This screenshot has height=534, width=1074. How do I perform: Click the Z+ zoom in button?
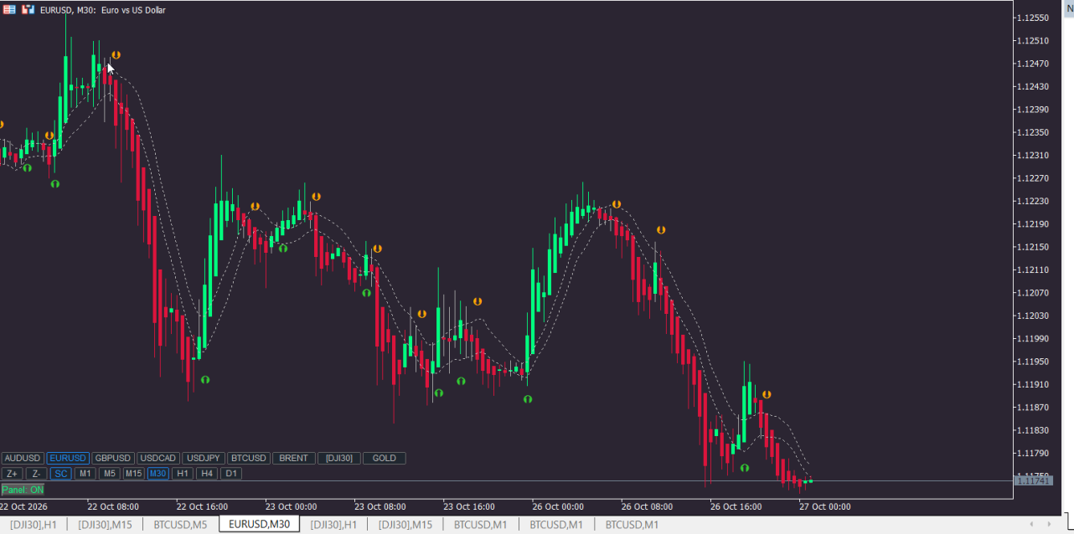(13, 474)
